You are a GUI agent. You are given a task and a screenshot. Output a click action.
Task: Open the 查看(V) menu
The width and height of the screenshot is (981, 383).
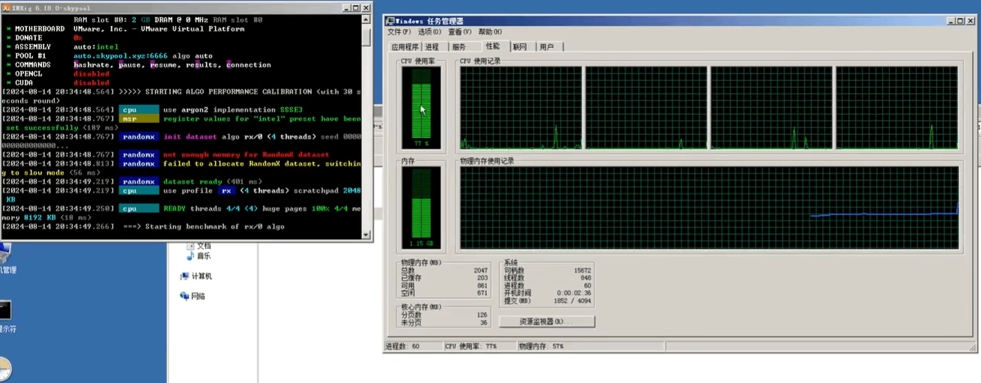460,32
